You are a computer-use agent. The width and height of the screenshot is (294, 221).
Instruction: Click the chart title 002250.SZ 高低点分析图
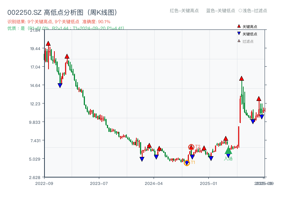pos(44,11)
